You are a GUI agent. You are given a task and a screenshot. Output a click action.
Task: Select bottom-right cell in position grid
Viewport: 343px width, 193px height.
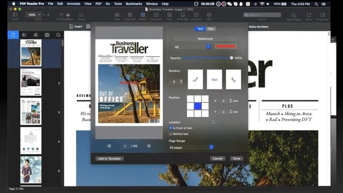point(205,113)
